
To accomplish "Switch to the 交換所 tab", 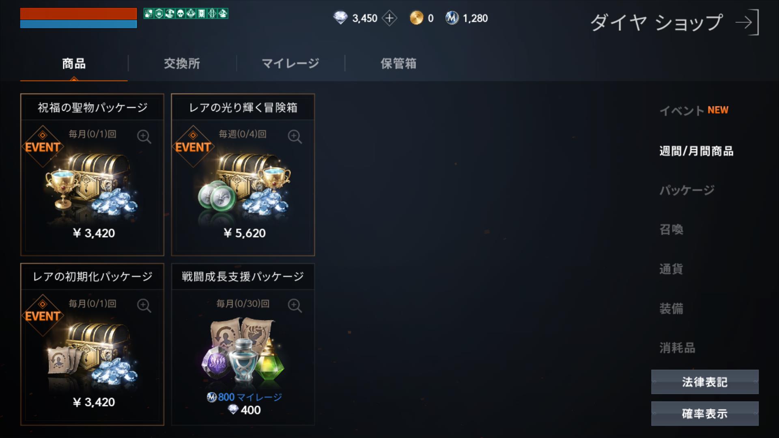I will pyautogui.click(x=182, y=63).
